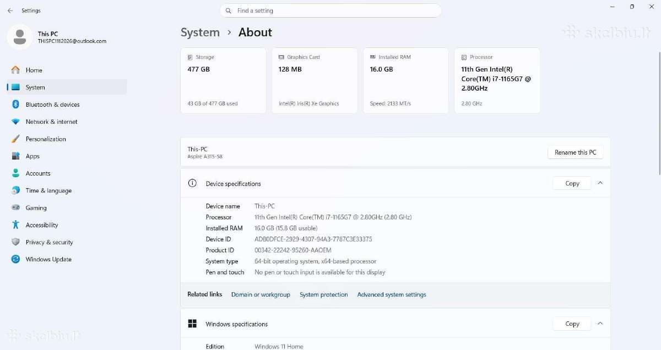Image resolution: width=661 pixels, height=350 pixels.
Task: Click the Apps grid icon
Action: pyautogui.click(x=15, y=156)
